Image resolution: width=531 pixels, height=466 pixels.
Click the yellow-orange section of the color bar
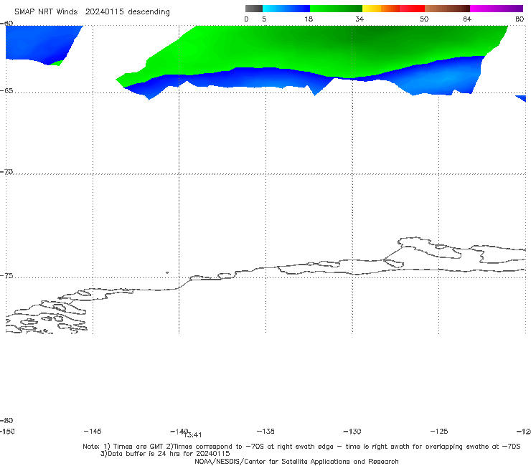click(381, 9)
